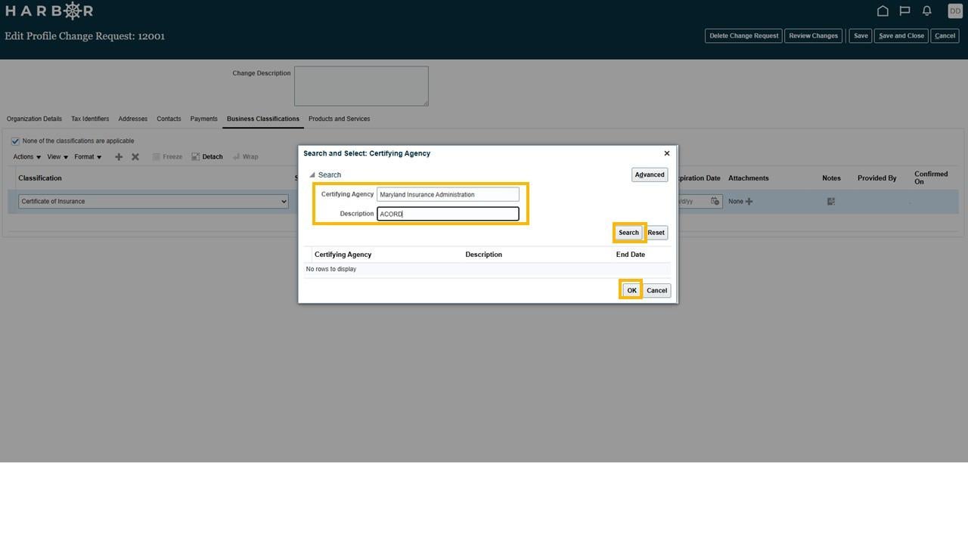Screen dimensions: 968x544
Task: Click the Save button
Action: coord(861,36)
